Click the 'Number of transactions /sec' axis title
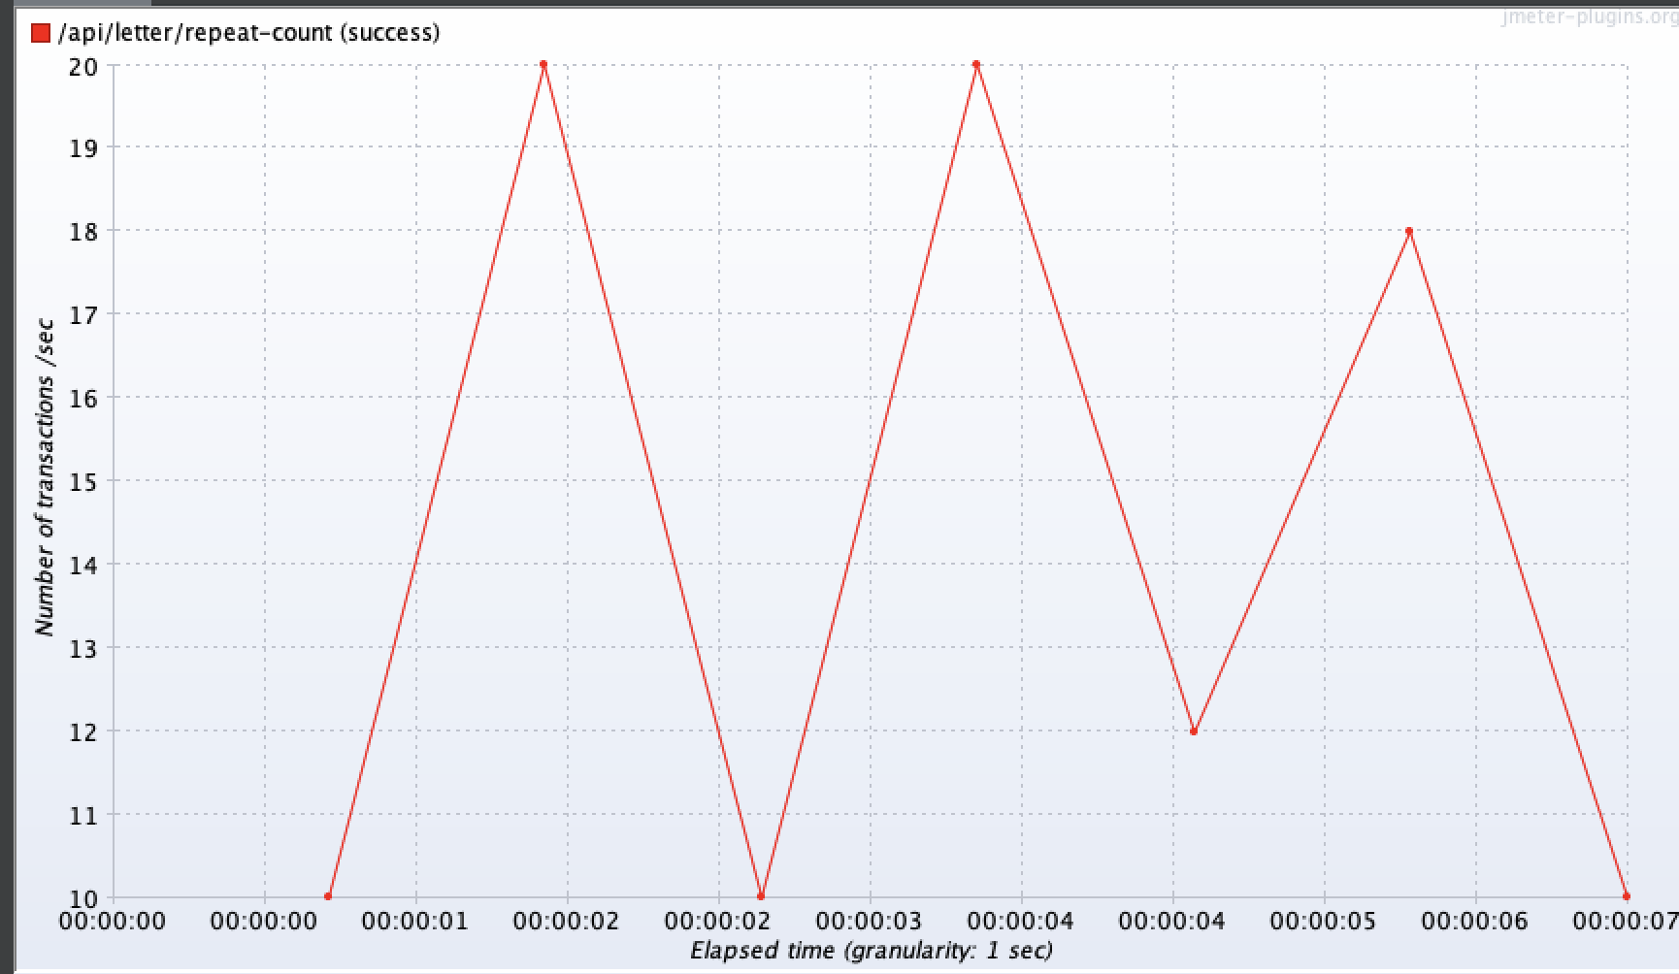 [x=45, y=477]
